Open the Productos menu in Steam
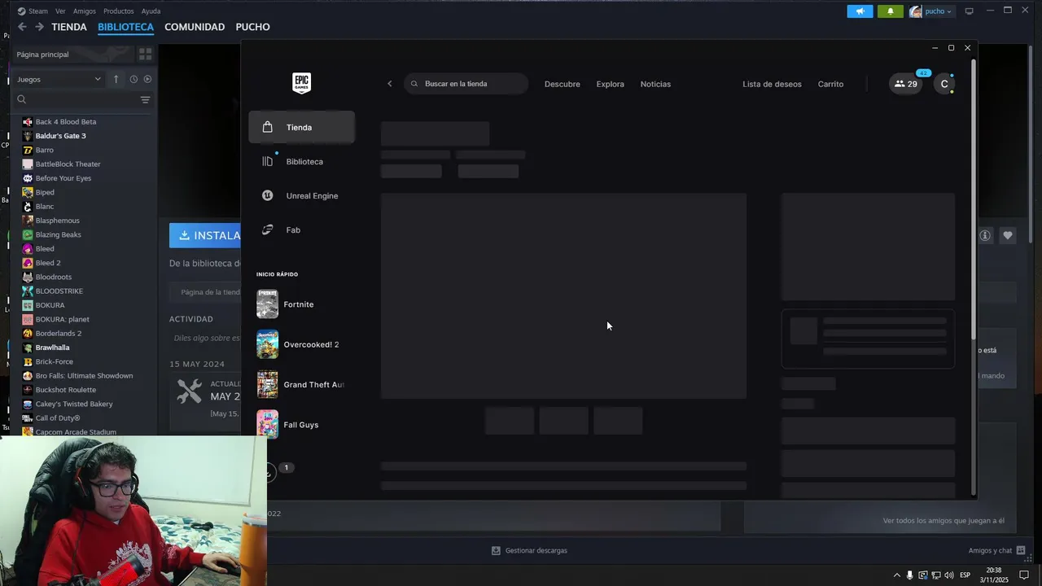Screen dimensions: 1042x586 pos(119,11)
